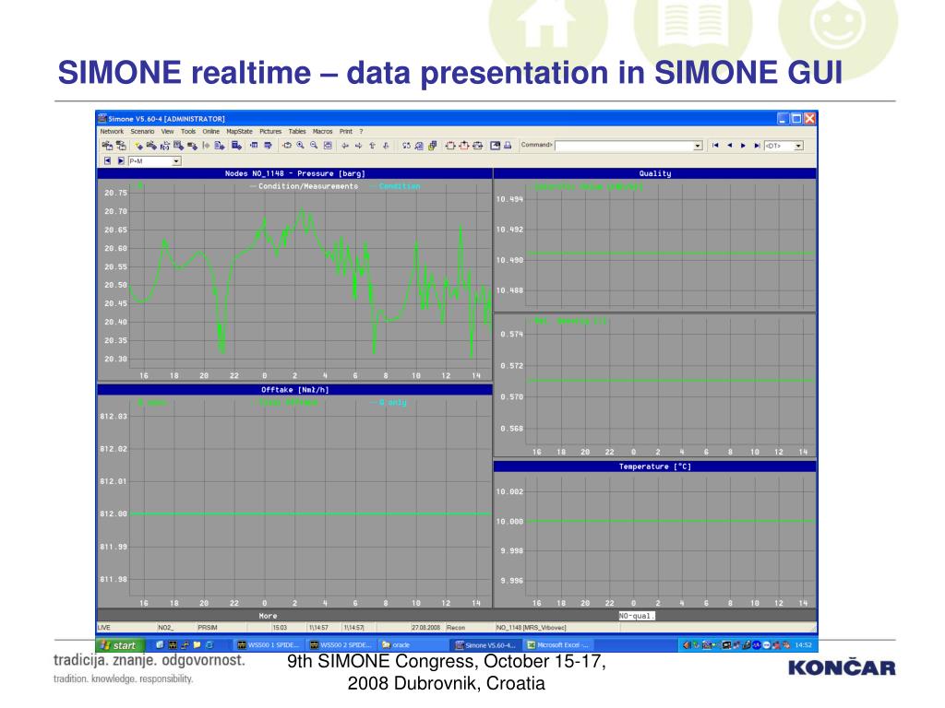The width and height of the screenshot is (945, 708).
Task: Switch to WS500 1 SPIDE... taskbar window
Action: 269,644
